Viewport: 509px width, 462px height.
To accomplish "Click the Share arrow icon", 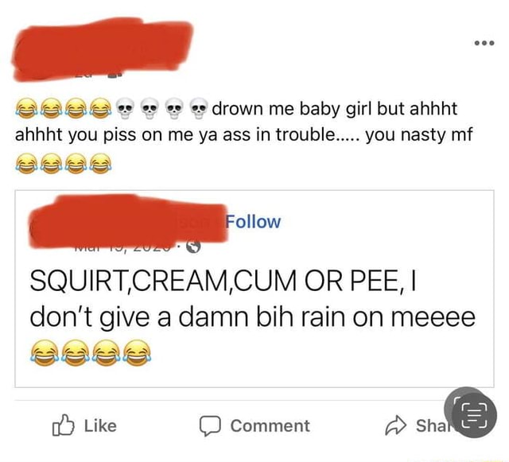I will point(395,425).
